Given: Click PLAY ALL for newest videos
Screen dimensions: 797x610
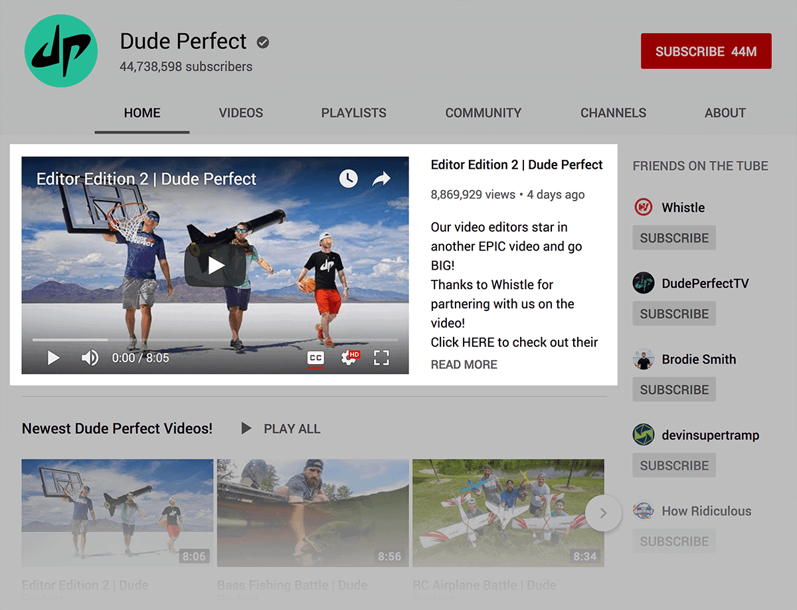Looking at the screenshot, I should click(281, 429).
